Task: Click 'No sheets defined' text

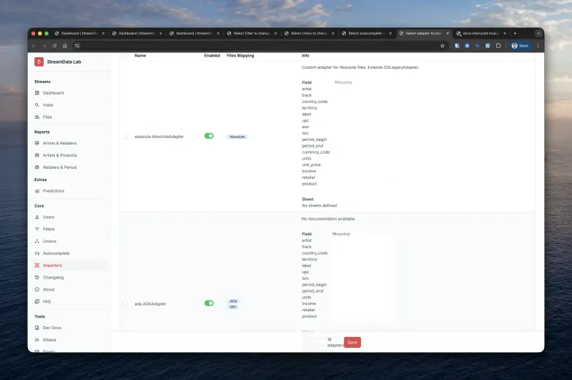Action: [x=320, y=205]
